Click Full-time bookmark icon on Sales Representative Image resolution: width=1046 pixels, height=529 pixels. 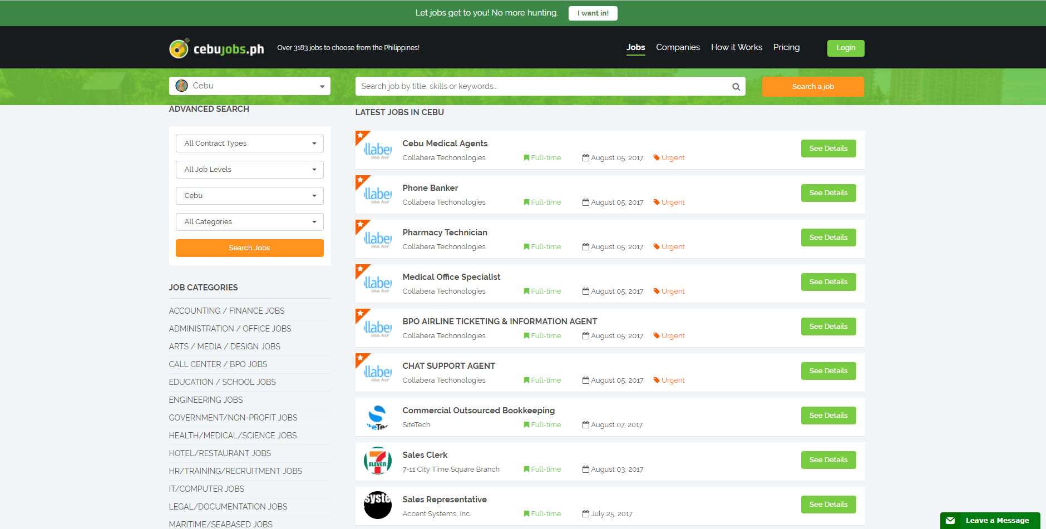point(526,514)
